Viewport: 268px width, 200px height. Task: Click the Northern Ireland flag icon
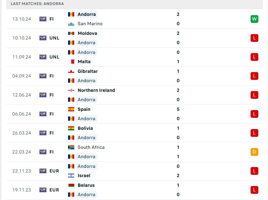[x=71, y=90]
